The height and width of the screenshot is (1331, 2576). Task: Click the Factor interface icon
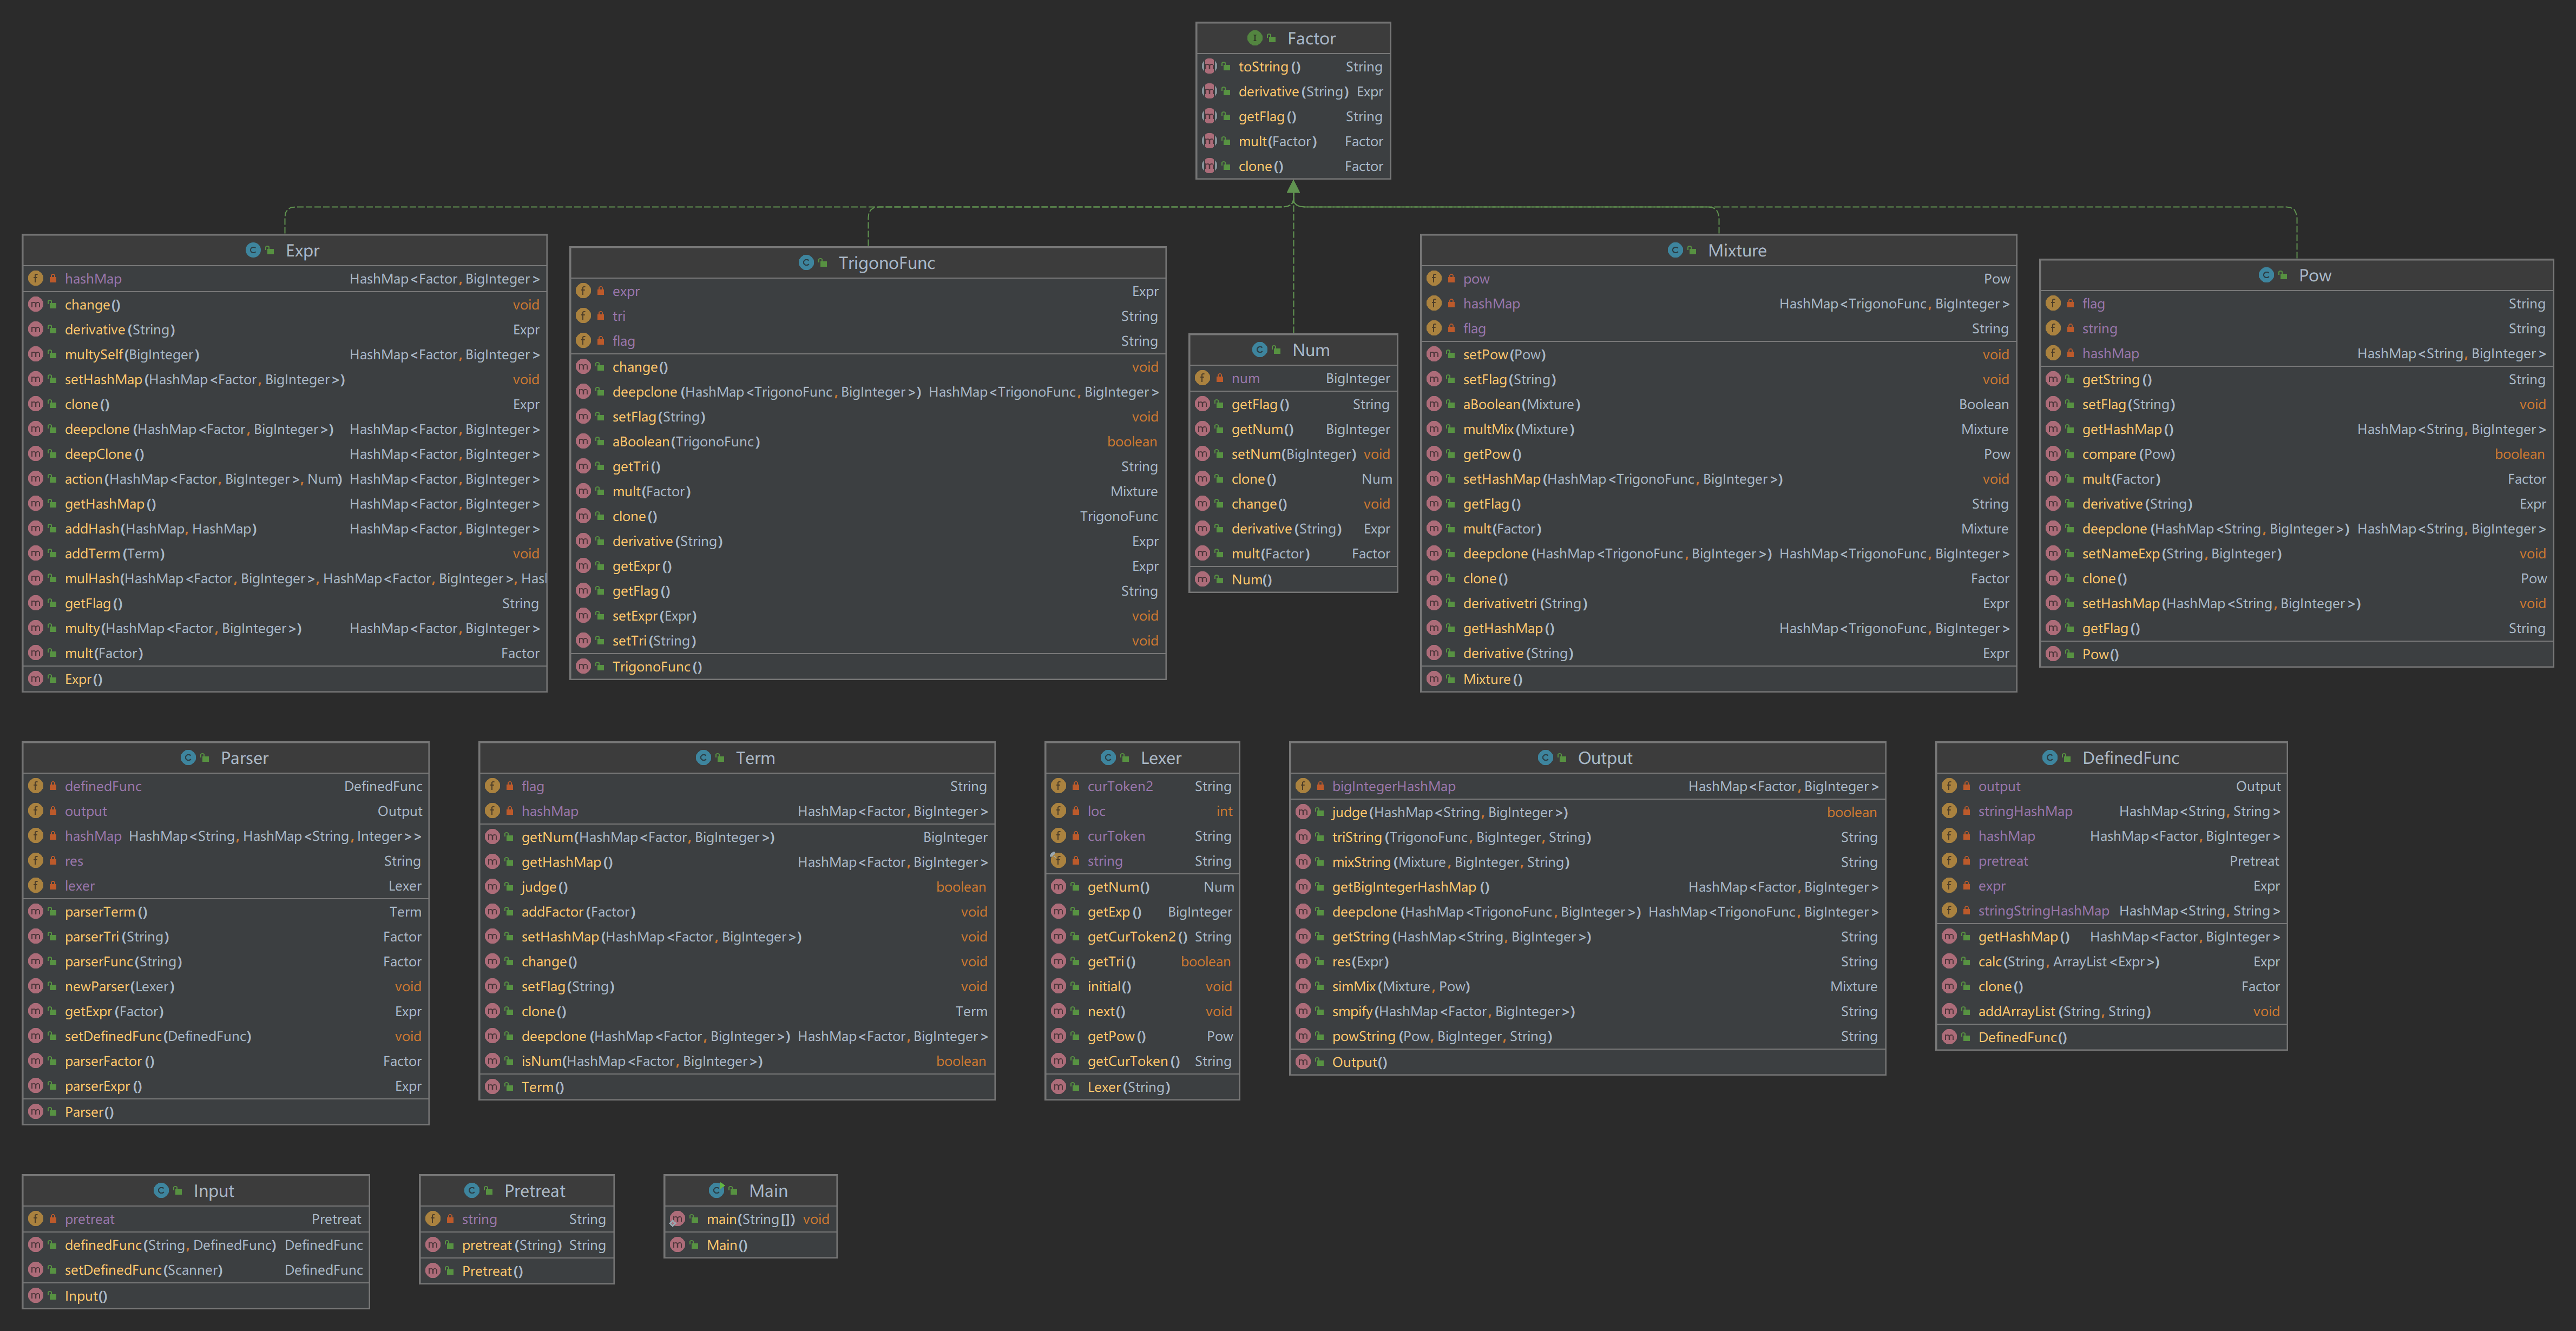[x=1254, y=38]
